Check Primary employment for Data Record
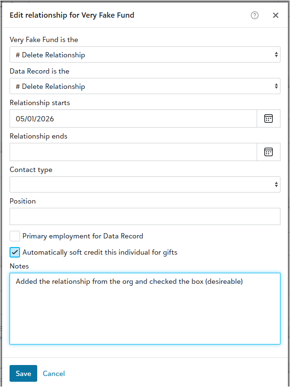290x387 pixels. 15,236
